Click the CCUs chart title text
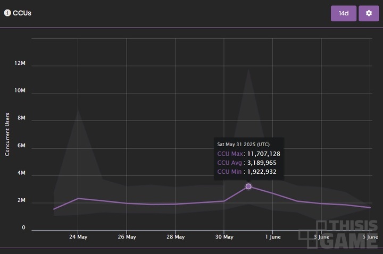The width and height of the screenshot is (383, 254). pos(22,13)
